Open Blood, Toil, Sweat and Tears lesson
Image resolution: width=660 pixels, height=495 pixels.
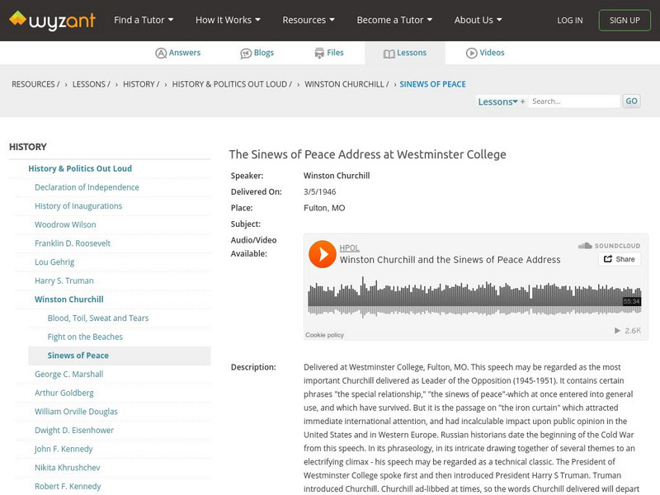pyautogui.click(x=98, y=318)
